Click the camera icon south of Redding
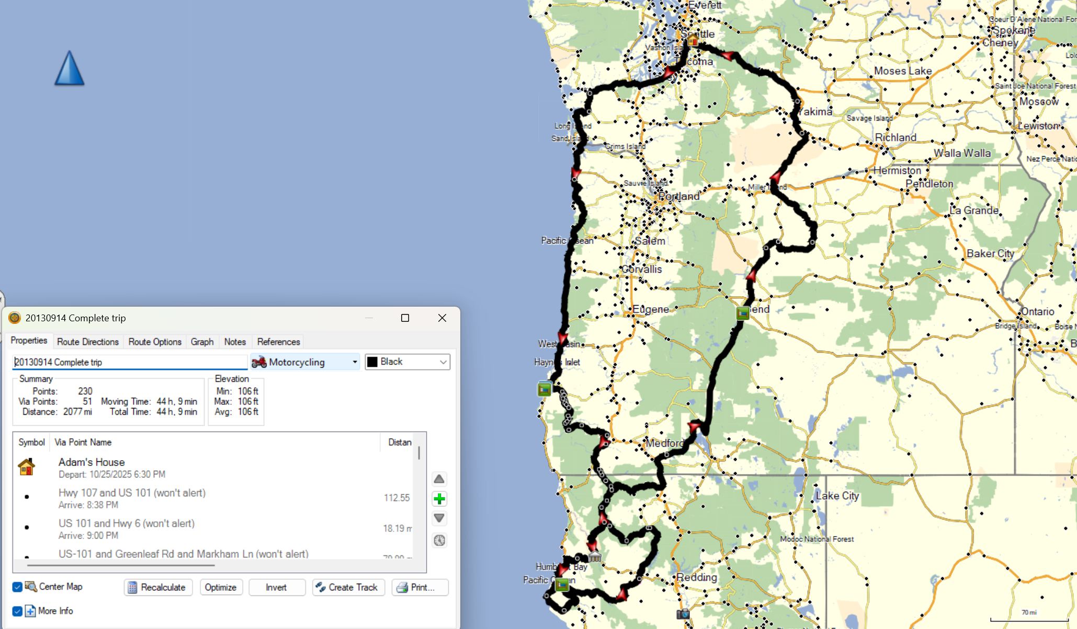 tap(683, 614)
